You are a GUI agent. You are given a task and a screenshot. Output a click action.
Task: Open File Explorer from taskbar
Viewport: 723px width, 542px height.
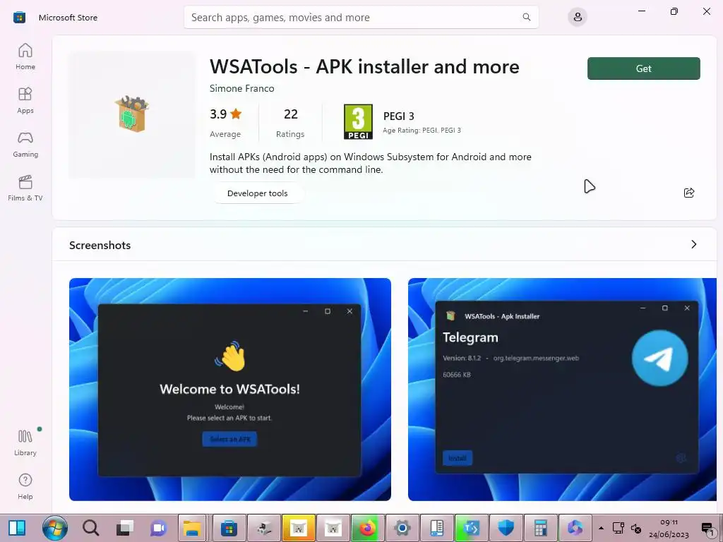click(192, 528)
